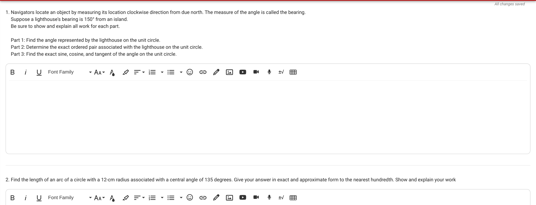Insert a link in question 2 editor

(203, 198)
